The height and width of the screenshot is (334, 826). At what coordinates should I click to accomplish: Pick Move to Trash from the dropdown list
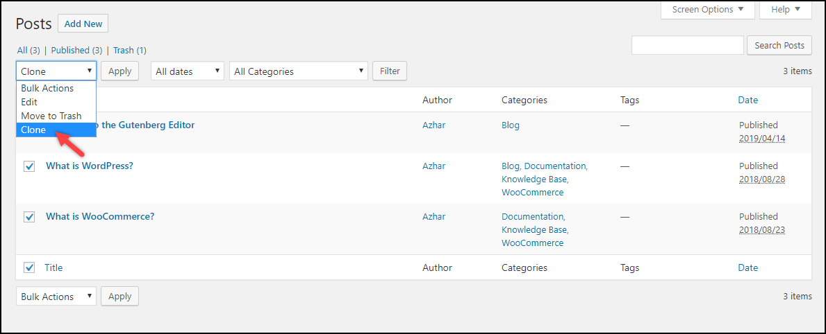coord(56,116)
